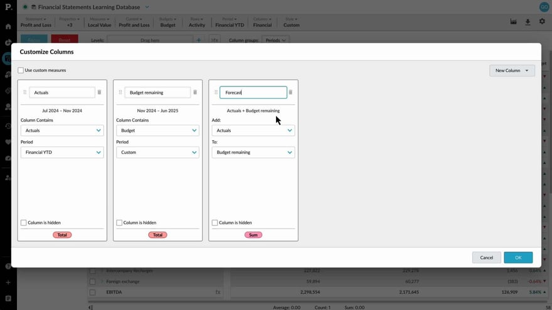The width and height of the screenshot is (552, 310).
Task: Open the settings gear icon
Action: [x=542, y=21]
